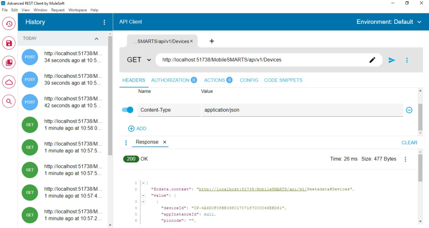This screenshot has width=429, height=228.
Task: Send the request with the arrow icon
Action: 392,60
